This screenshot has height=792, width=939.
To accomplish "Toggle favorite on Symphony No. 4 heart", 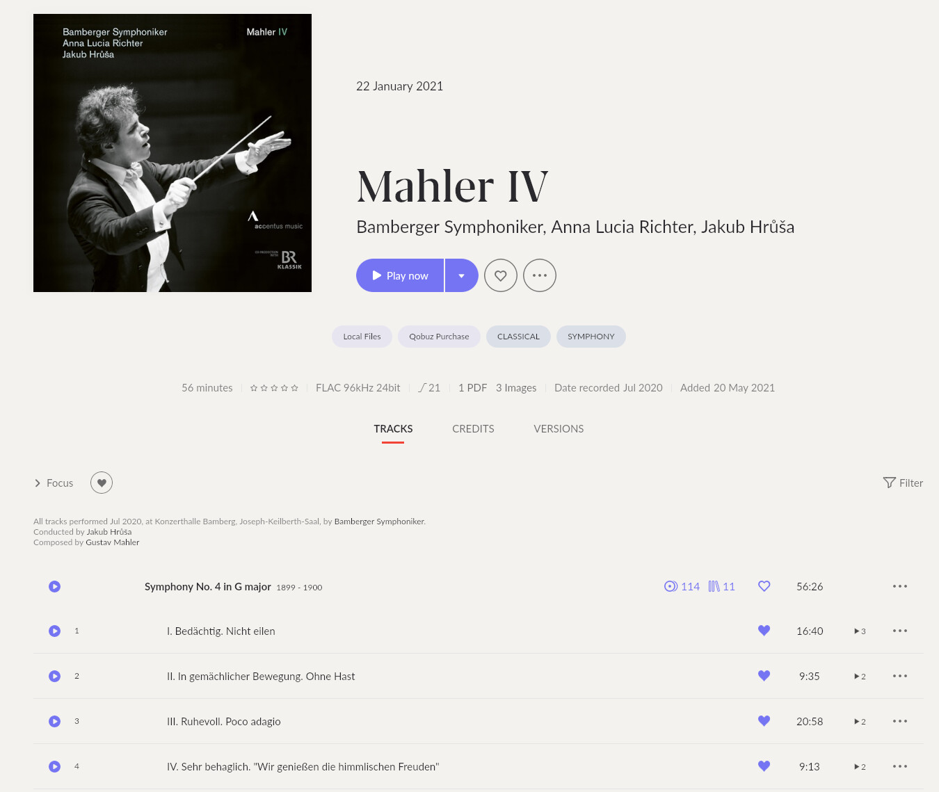I will (x=764, y=586).
